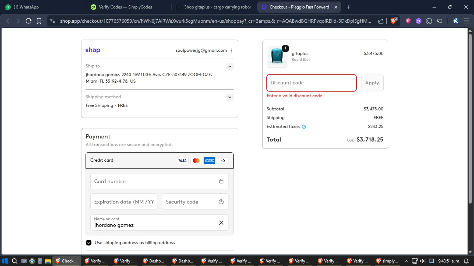This screenshot has height=266, width=474.
Task: Open account options three-dot menu
Action: 231,50
